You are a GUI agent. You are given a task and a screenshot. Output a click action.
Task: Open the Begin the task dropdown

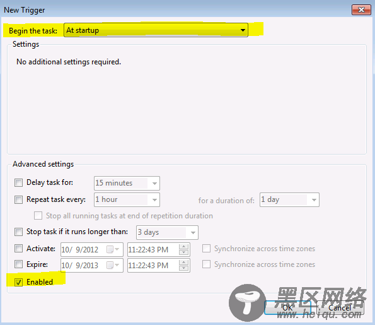click(156, 30)
